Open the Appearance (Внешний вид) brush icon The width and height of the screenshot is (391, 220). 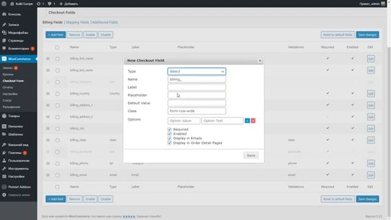(x=4, y=145)
